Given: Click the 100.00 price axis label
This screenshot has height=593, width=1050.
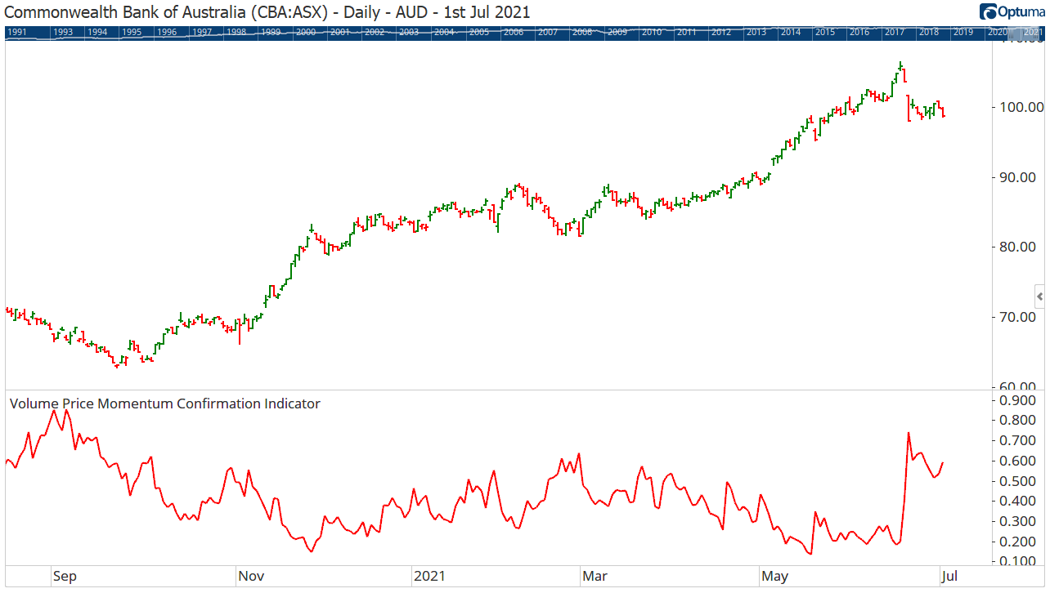Looking at the screenshot, I should [x=1021, y=107].
